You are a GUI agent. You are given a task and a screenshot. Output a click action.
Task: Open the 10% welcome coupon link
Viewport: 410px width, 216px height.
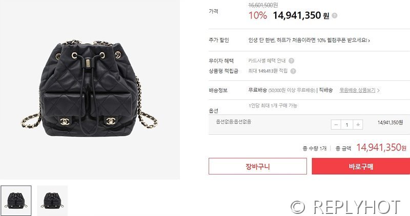pos(307,40)
